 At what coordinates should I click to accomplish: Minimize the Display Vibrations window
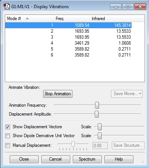pyautogui.click(x=116, y=7)
